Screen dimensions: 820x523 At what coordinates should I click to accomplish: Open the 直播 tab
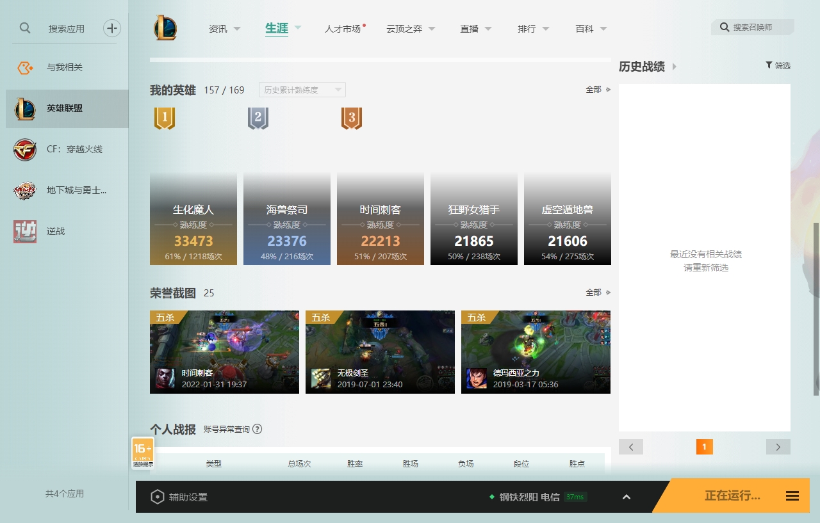pyautogui.click(x=469, y=29)
